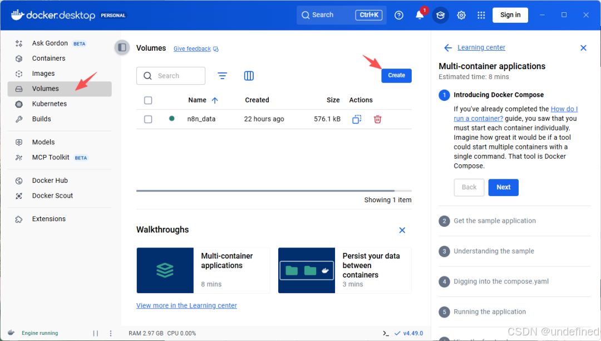
Task: Click the v4.49.0 version indicator
Action: 408,333
